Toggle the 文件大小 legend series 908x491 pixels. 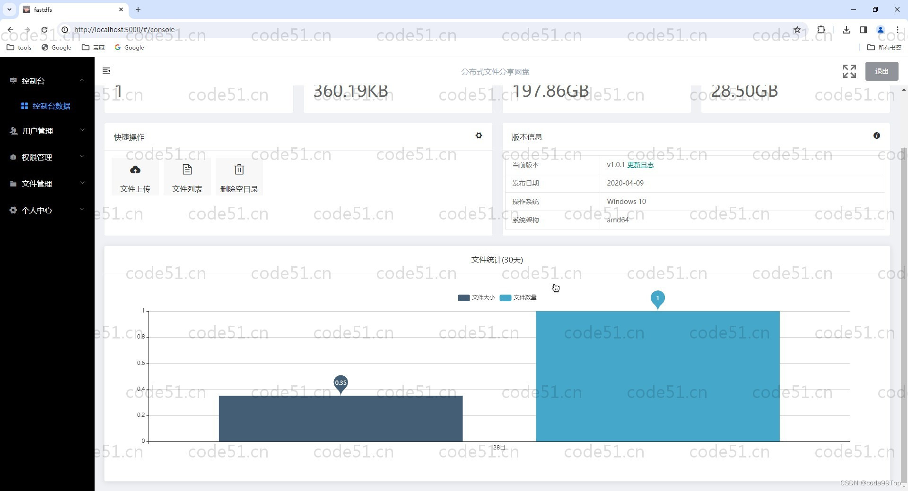(x=476, y=297)
